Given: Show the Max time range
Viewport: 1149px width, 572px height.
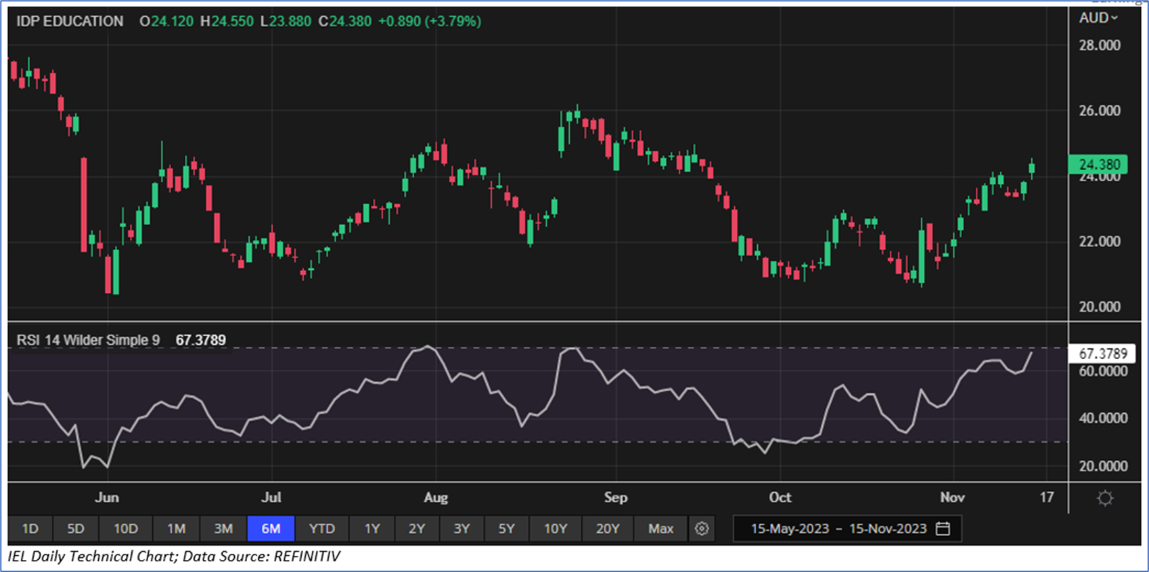Looking at the screenshot, I should coord(660,529).
